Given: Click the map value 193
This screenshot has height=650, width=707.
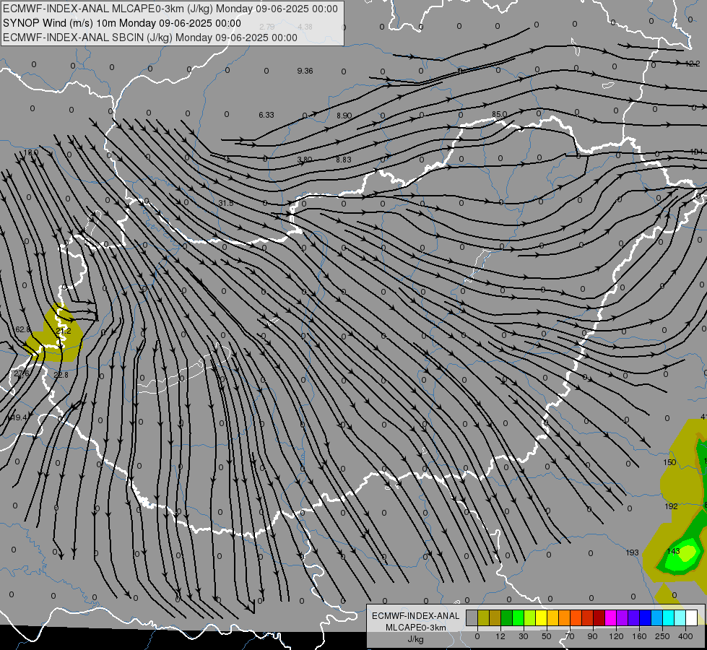Looking at the screenshot, I should pos(633,552).
